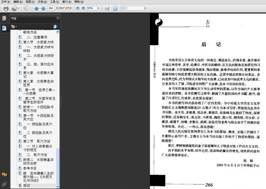Select bookmark 二 取穴方法
Image resolution: width=266 pixels, height=189 pixels.
37,155
